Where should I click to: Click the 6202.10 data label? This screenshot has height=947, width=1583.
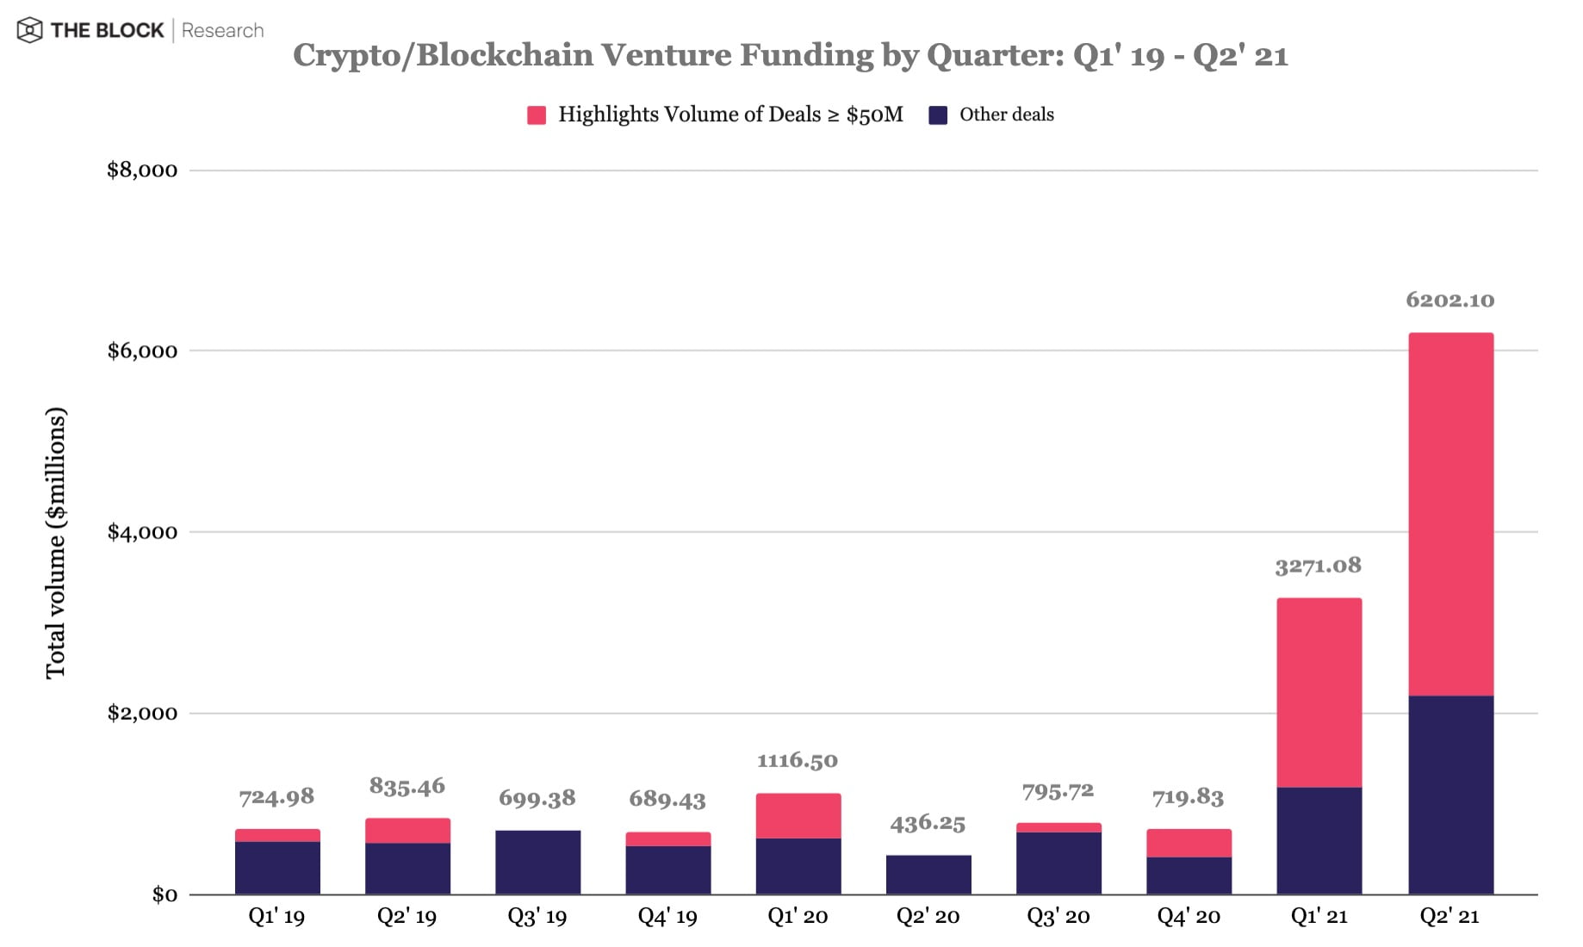pyautogui.click(x=1450, y=300)
